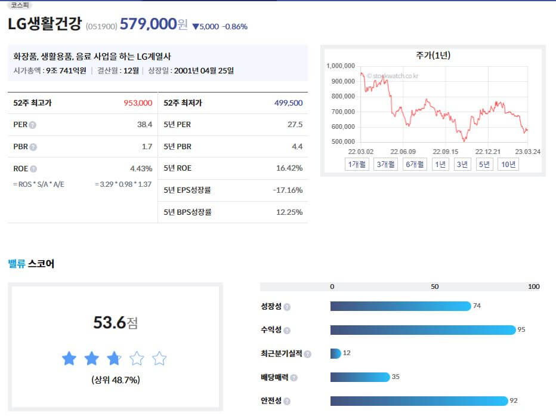This screenshot has height=416, width=556.
Task: Click the 주가(1년) chart title
Action: click(433, 56)
